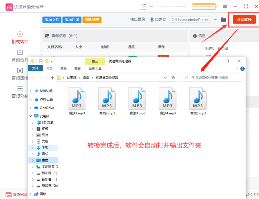Click the refresh button in Explorer address bar
Viewport: 259px width, 199px height.
click(x=173, y=78)
